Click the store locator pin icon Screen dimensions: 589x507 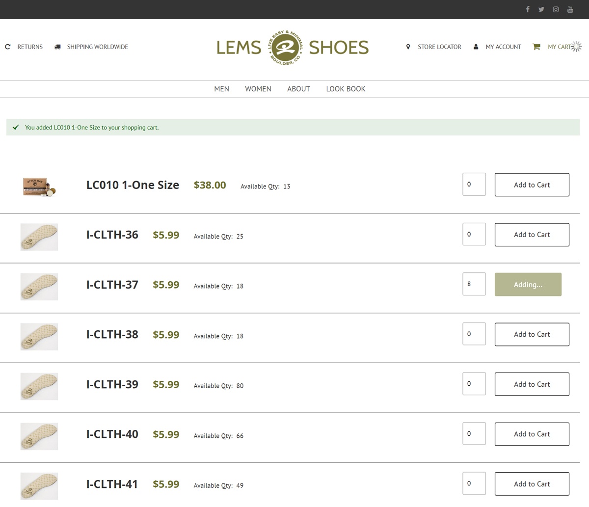408,47
